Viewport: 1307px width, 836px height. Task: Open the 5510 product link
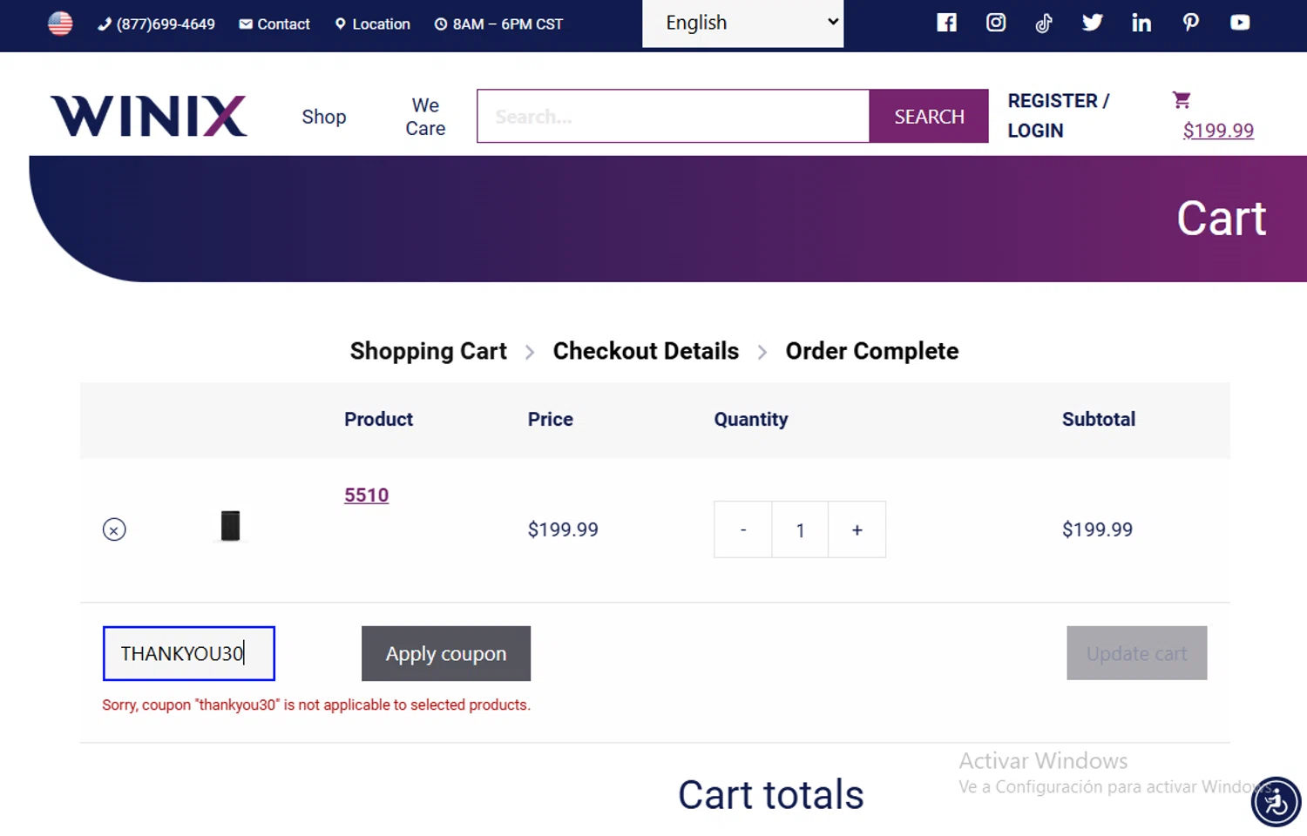pos(366,496)
